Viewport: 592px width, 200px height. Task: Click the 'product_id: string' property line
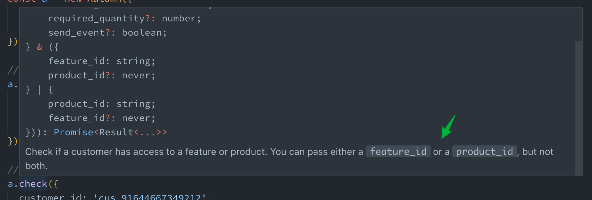pos(102,104)
